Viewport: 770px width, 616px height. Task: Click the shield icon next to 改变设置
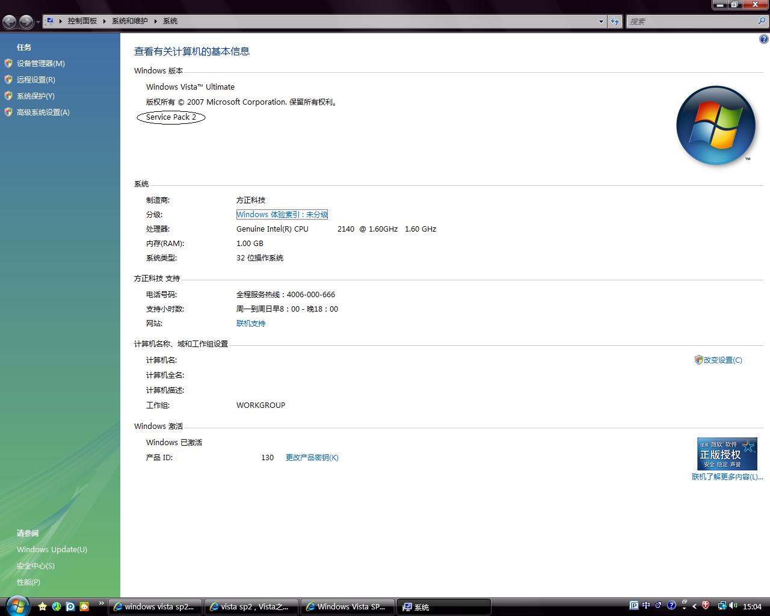point(699,360)
